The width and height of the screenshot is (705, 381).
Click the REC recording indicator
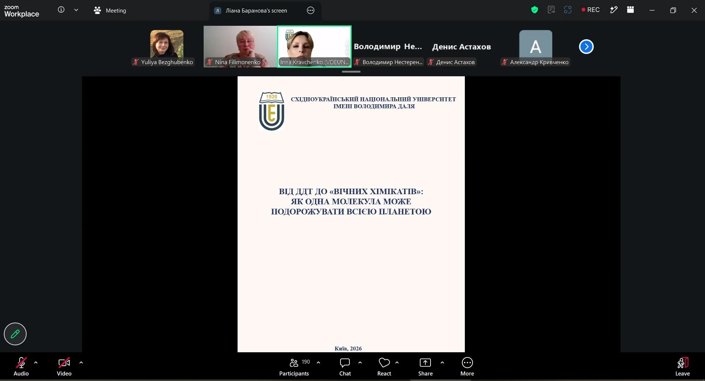(x=591, y=10)
